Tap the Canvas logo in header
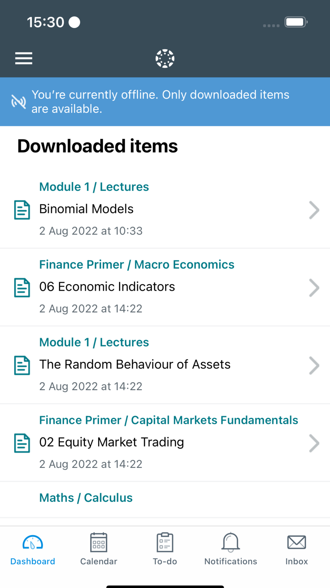The height and width of the screenshot is (588, 330). click(165, 59)
